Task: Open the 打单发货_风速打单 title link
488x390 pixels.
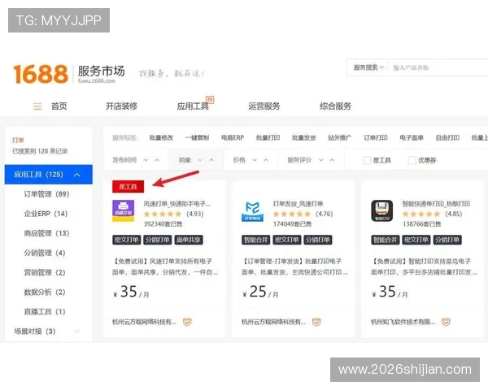Action: (x=298, y=204)
